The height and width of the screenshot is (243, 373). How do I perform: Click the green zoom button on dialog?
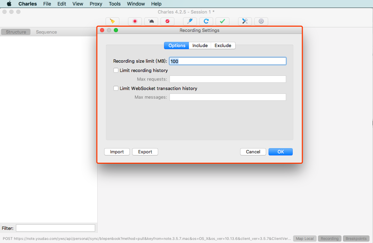(x=116, y=30)
